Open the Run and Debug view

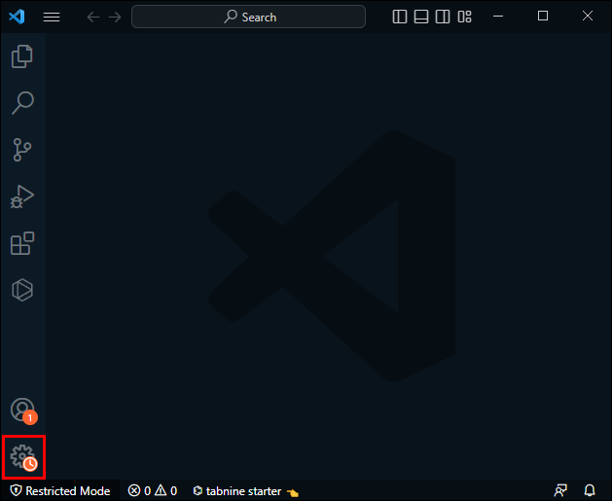click(22, 197)
